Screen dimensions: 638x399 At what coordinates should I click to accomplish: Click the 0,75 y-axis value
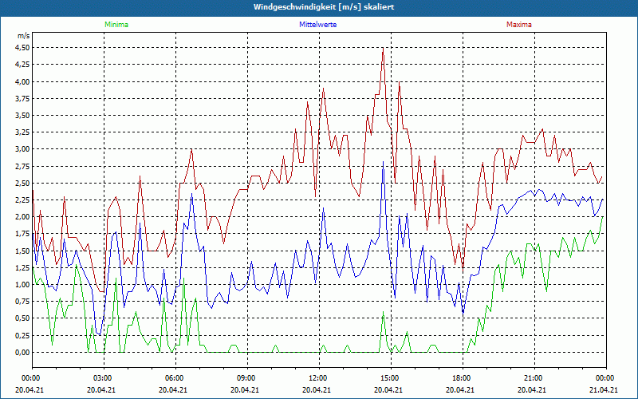pyautogui.click(x=22, y=302)
